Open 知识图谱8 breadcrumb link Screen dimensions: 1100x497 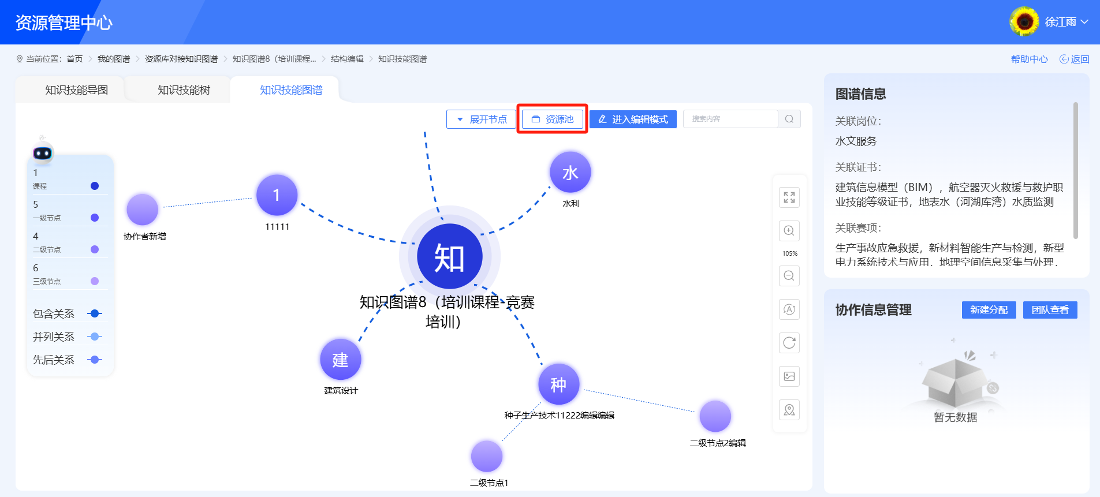274,59
